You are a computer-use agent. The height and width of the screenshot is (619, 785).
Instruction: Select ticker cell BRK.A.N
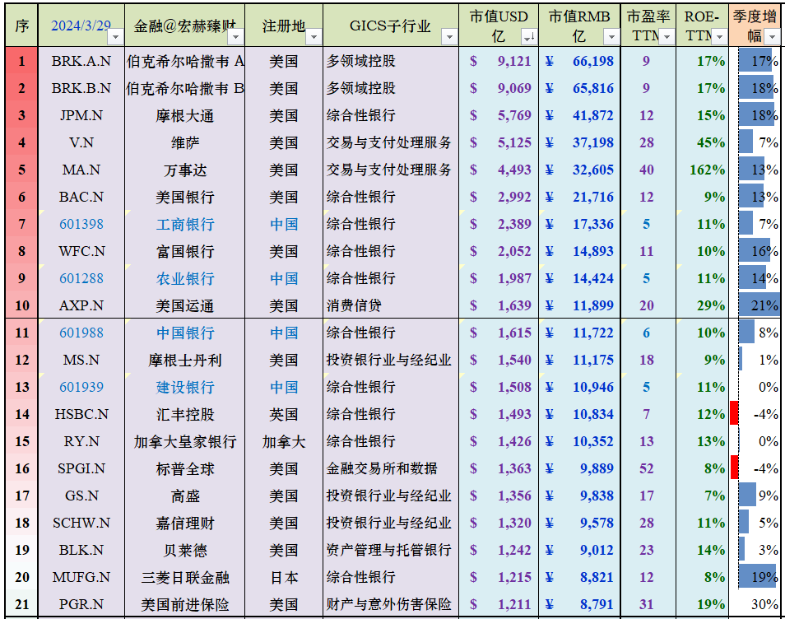(81, 61)
